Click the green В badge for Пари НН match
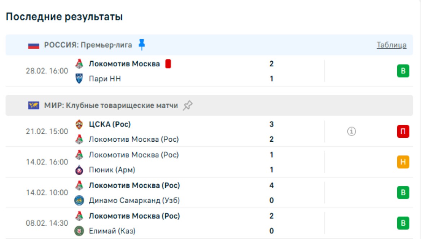This screenshot has width=421, height=239. [x=403, y=71]
